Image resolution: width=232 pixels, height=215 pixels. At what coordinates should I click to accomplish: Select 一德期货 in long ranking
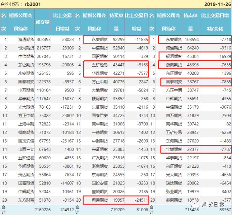(x=100, y=132)
